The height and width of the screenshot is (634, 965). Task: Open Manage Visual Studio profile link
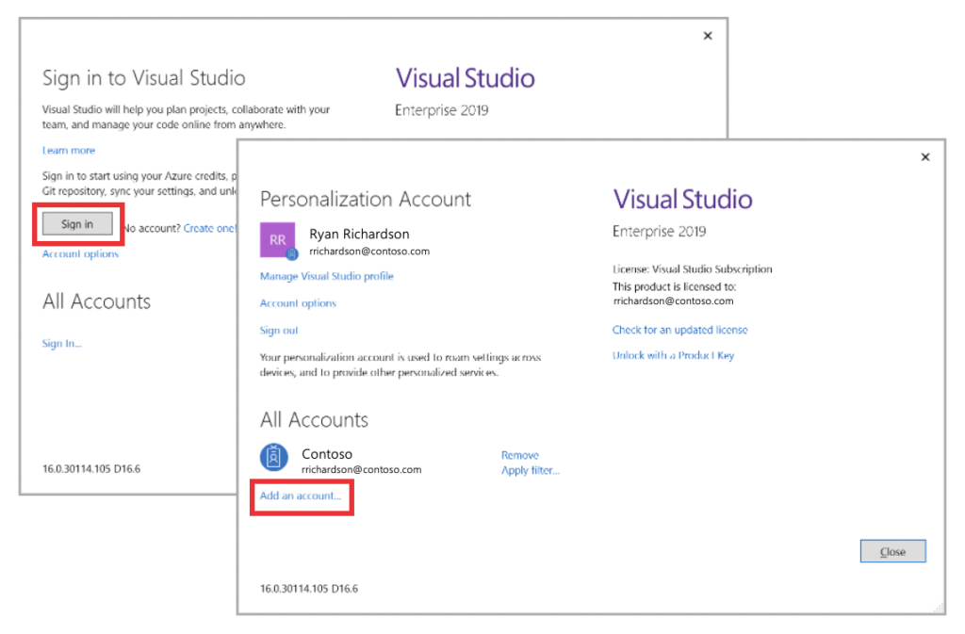pyautogui.click(x=326, y=276)
